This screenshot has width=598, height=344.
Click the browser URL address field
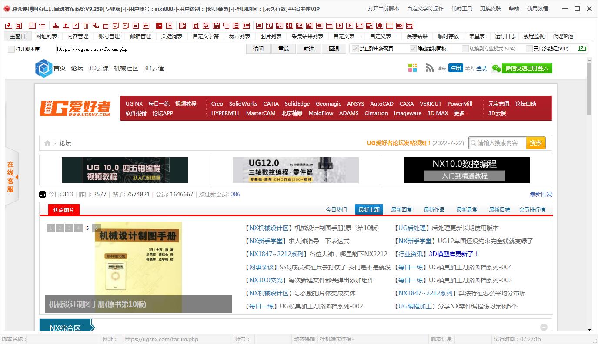[x=150, y=49]
